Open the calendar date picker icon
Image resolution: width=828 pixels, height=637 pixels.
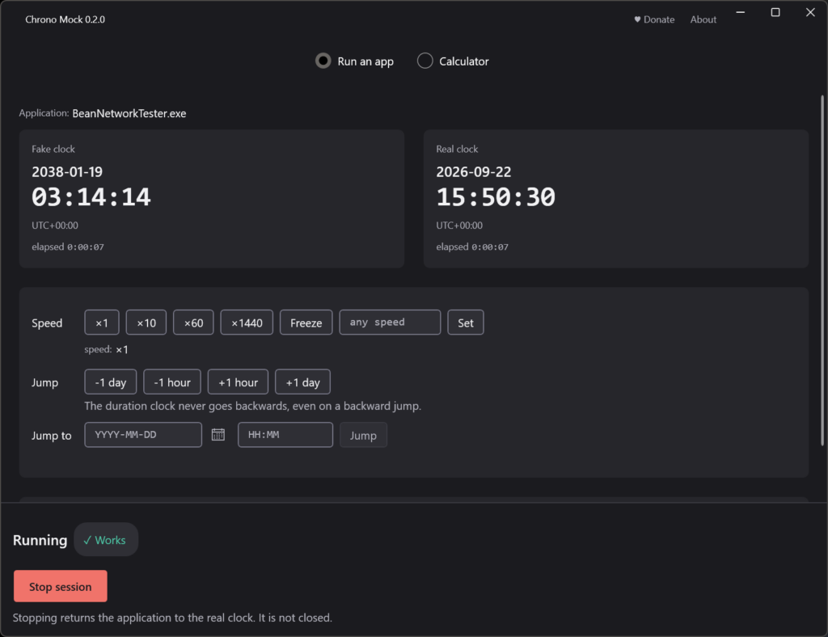pos(218,434)
